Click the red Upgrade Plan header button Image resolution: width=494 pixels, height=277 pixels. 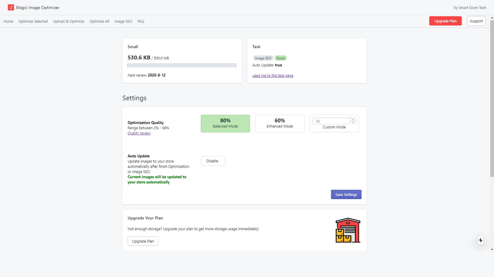(445, 21)
